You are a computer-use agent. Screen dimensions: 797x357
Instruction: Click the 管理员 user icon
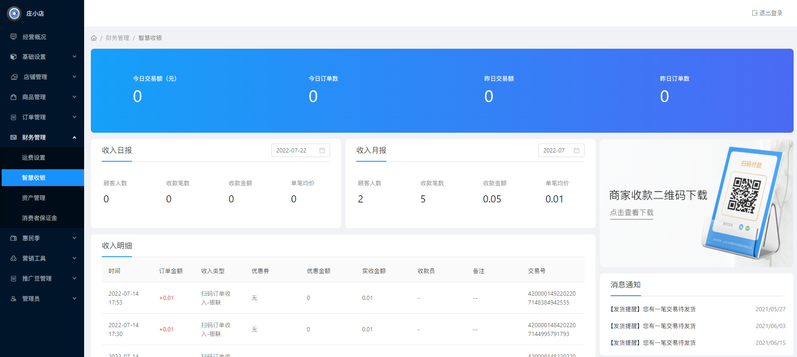(x=13, y=299)
